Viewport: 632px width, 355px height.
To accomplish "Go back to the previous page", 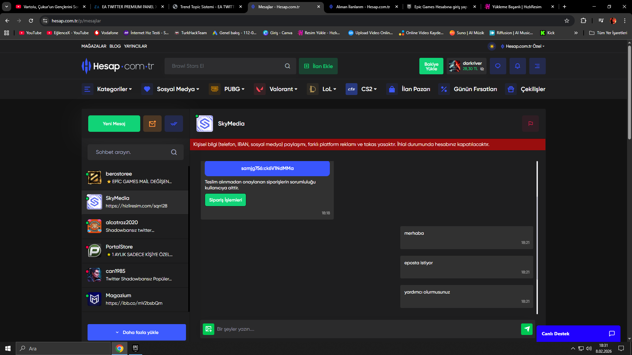I will click(x=7, y=21).
